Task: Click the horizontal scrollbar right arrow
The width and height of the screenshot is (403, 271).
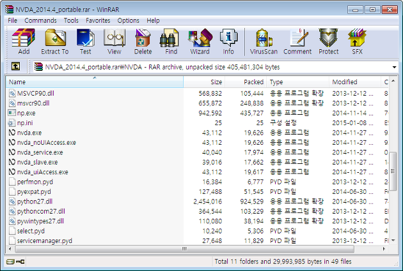Action: (x=384, y=249)
